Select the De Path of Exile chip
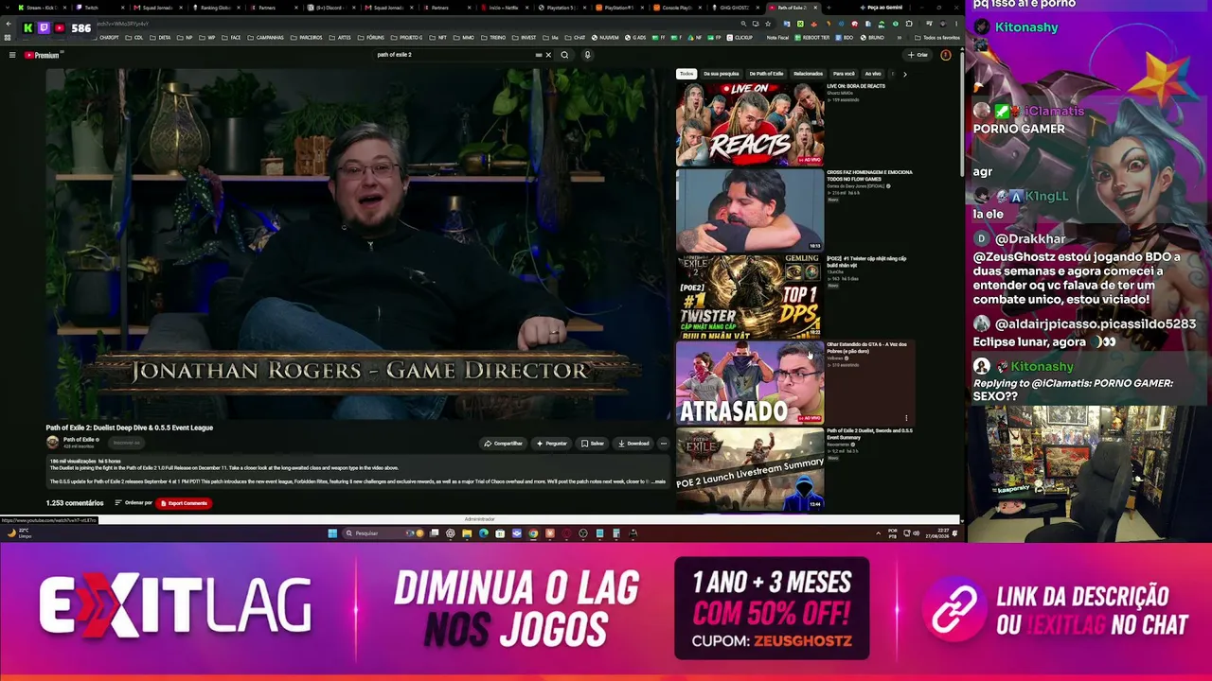Image resolution: width=1212 pixels, height=681 pixels. (x=766, y=74)
